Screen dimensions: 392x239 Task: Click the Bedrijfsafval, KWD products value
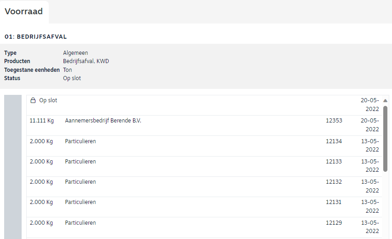point(86,61)
